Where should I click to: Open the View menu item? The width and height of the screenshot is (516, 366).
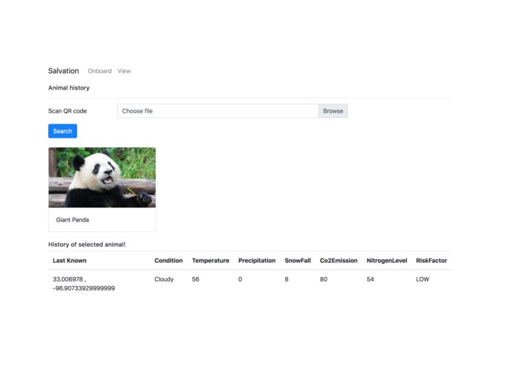[x=124, y=71]
